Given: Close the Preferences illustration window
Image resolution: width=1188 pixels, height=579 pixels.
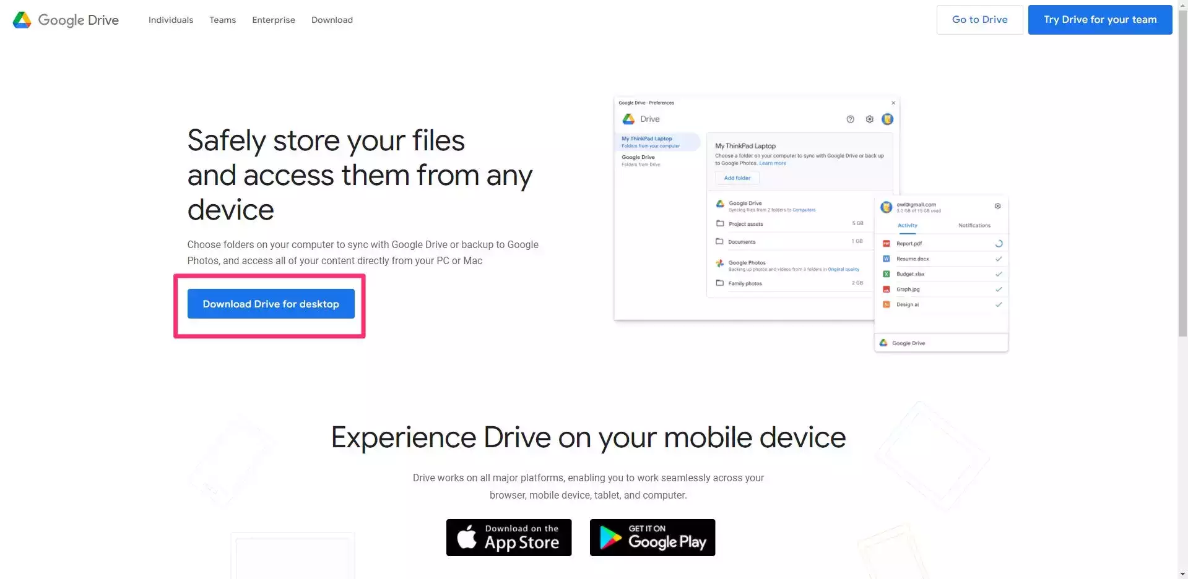Looking at the screenshot, I should 893,103.
